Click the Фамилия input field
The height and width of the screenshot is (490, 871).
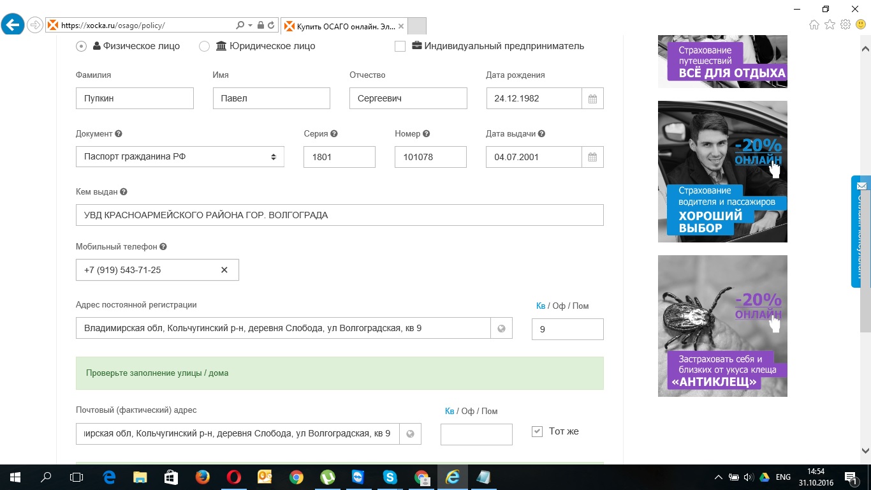(135, 99)
